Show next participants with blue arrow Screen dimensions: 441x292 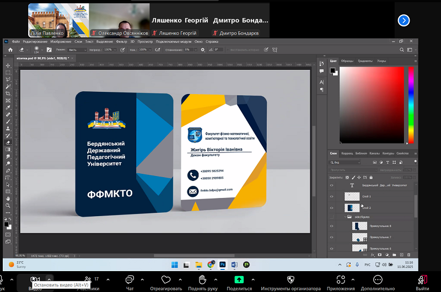(404, 20)
